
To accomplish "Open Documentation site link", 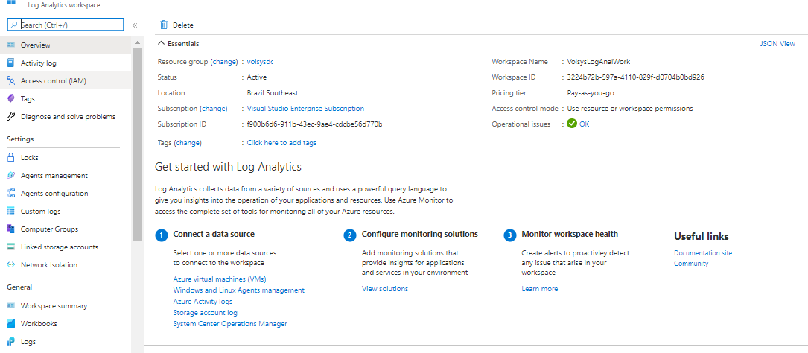I will point(703,253).
